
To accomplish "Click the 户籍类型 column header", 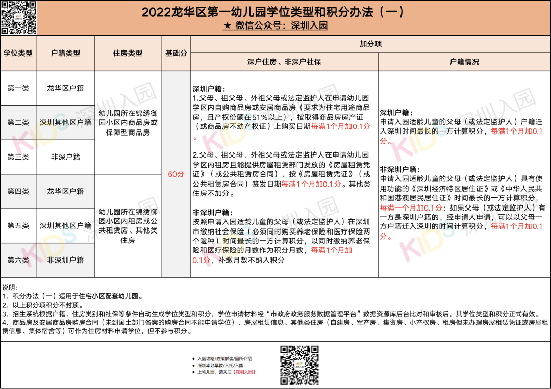I will click(65, 54).
